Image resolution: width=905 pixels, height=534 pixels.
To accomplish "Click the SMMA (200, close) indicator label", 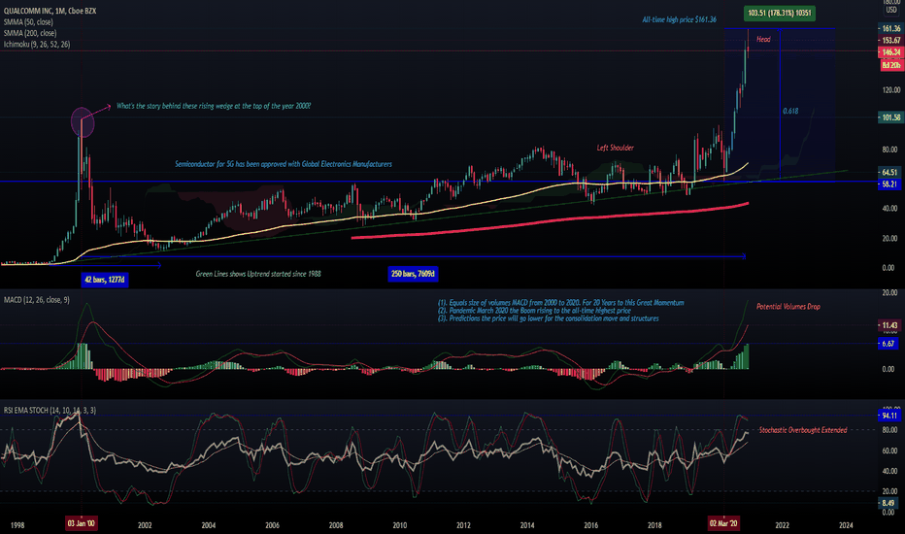I will pyautogui.click(x=30, y=33).
